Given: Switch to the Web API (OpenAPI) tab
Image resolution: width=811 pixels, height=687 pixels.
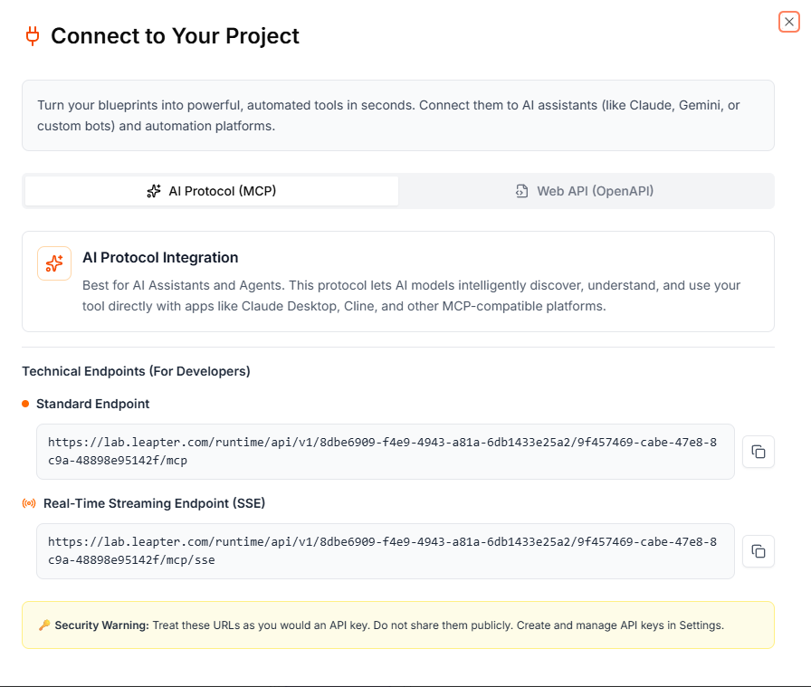Looking at the screenshot, I should [x=584, y=191].
